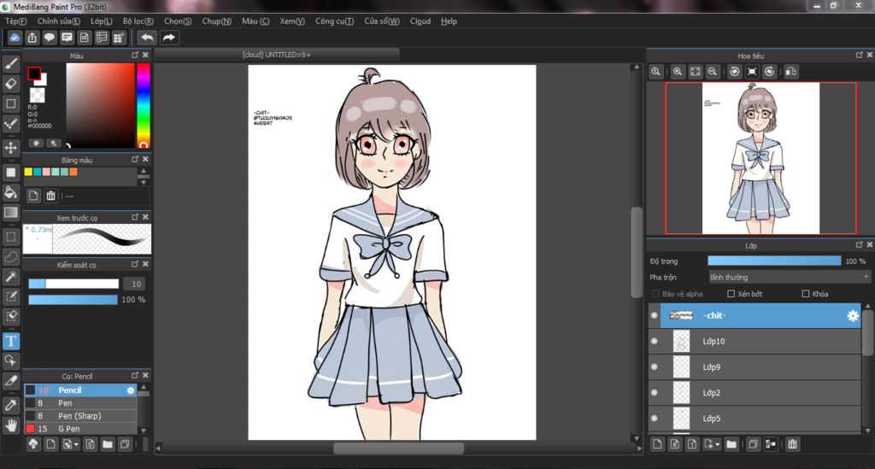This screenshot has width=875, height=469.
Task: Select the Lasso tool
Action: coord(11,257)
